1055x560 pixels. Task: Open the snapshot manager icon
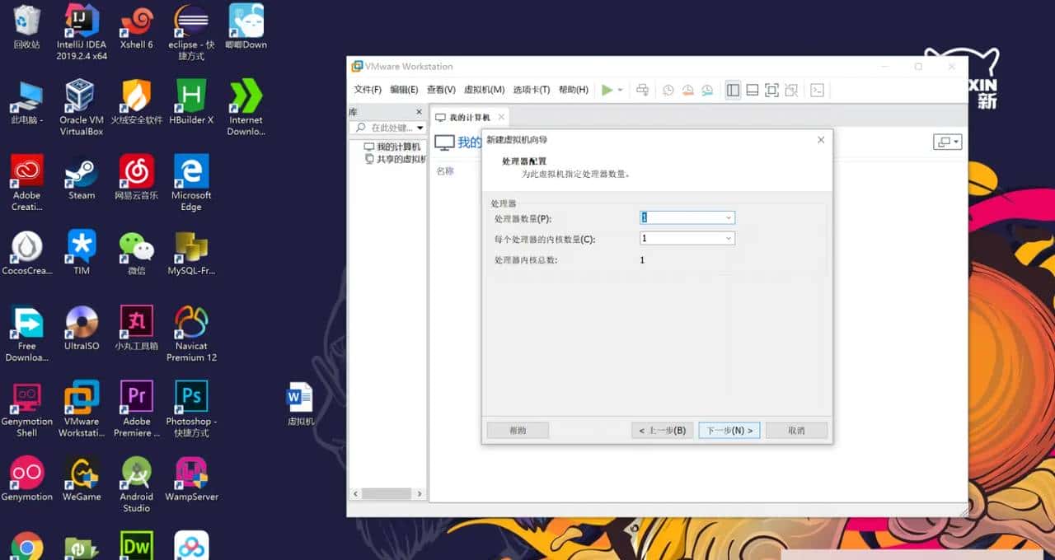coord(707,90)
